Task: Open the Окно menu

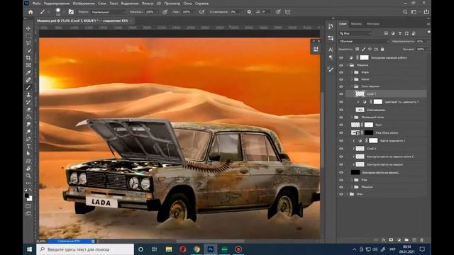Action: point(187,4)
